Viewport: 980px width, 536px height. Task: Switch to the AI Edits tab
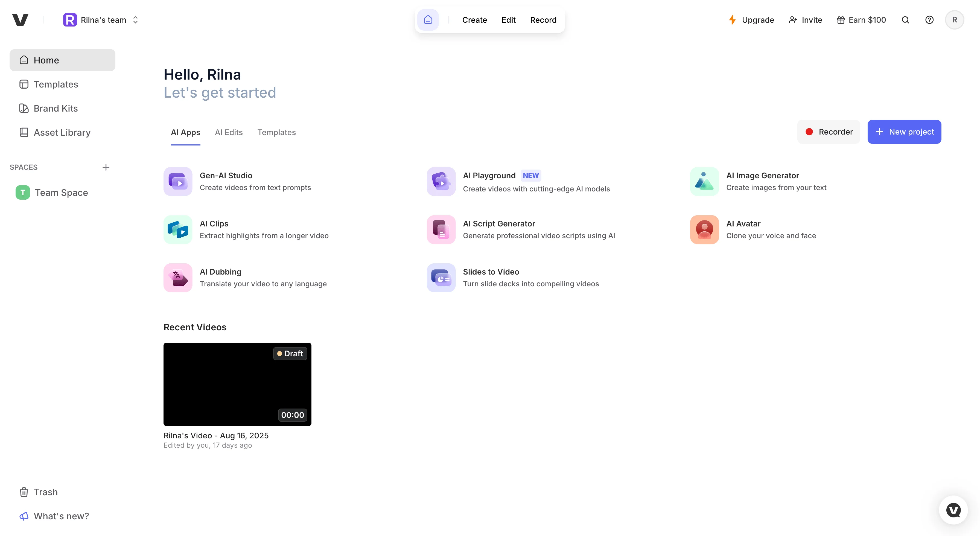(x=229, y=132)
